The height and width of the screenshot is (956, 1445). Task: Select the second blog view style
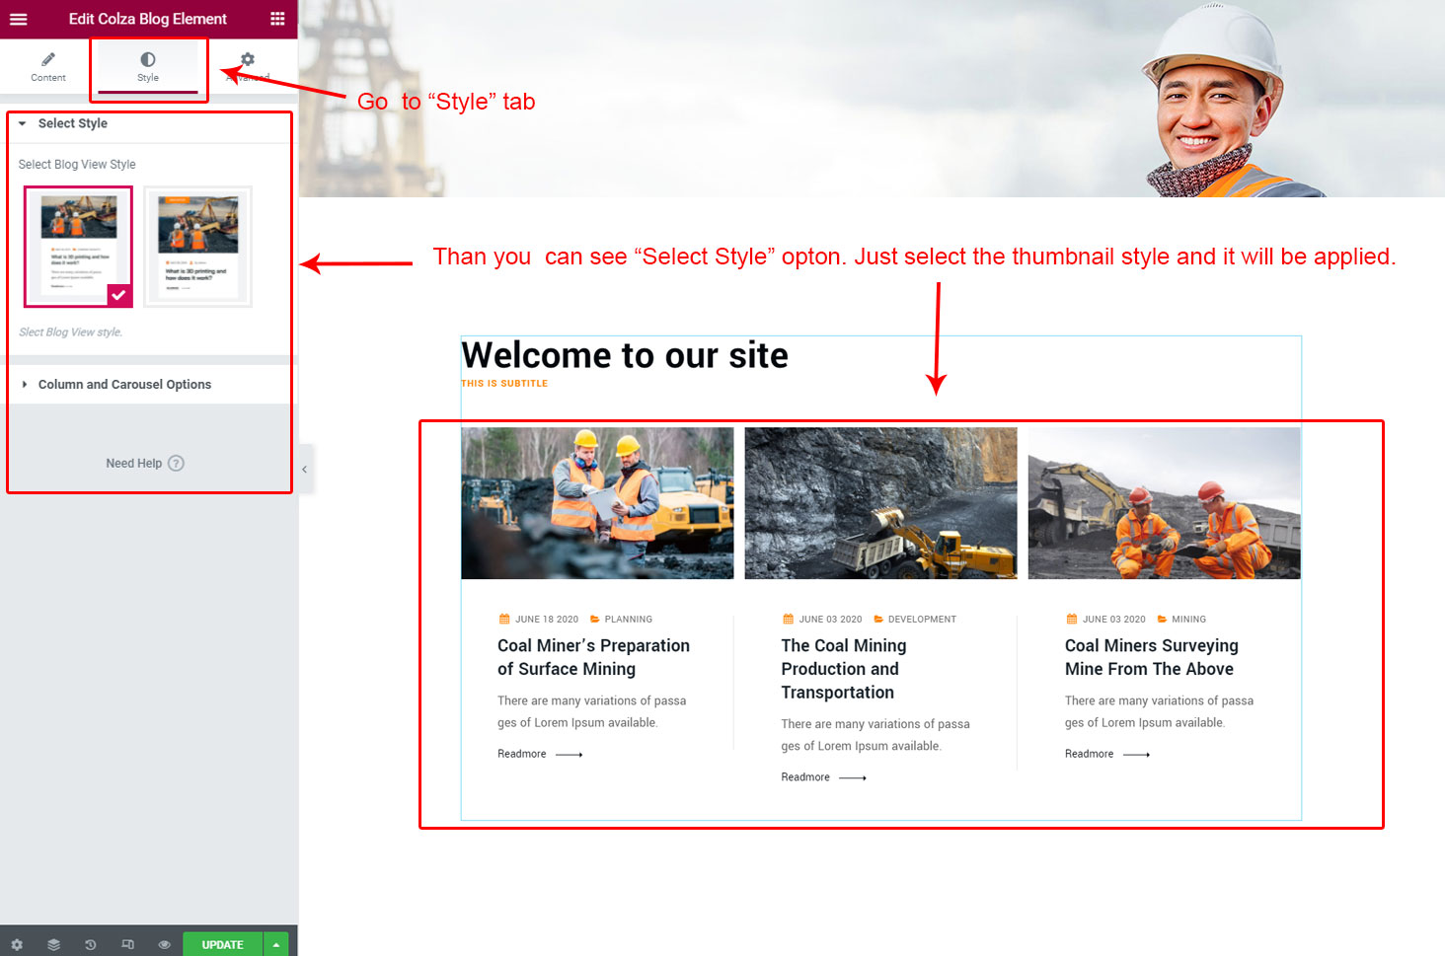click(x=197, y=246)
